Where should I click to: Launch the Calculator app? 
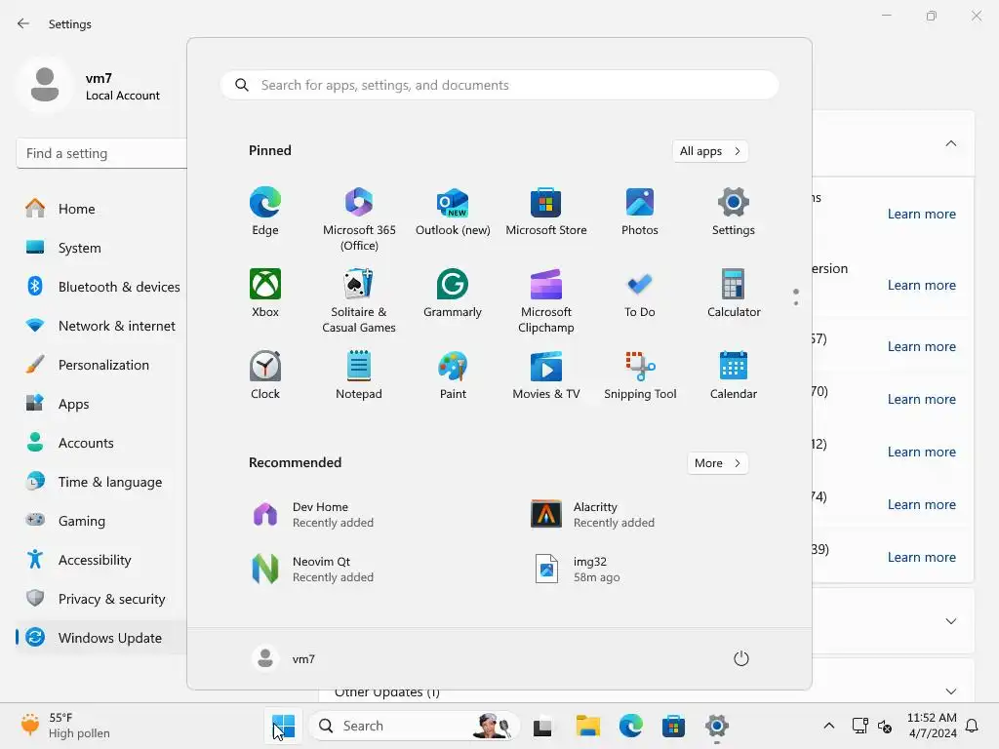tap(734, 293)
